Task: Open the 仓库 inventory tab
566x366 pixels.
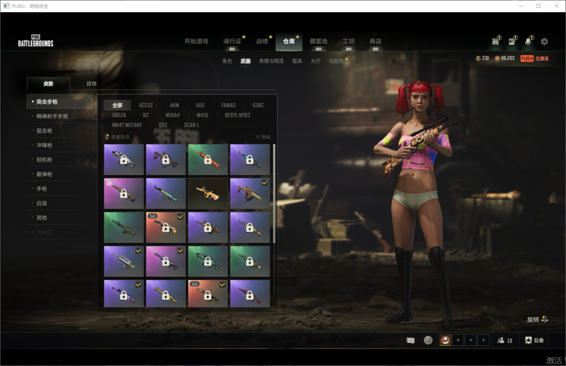Action: pos(289,41)
